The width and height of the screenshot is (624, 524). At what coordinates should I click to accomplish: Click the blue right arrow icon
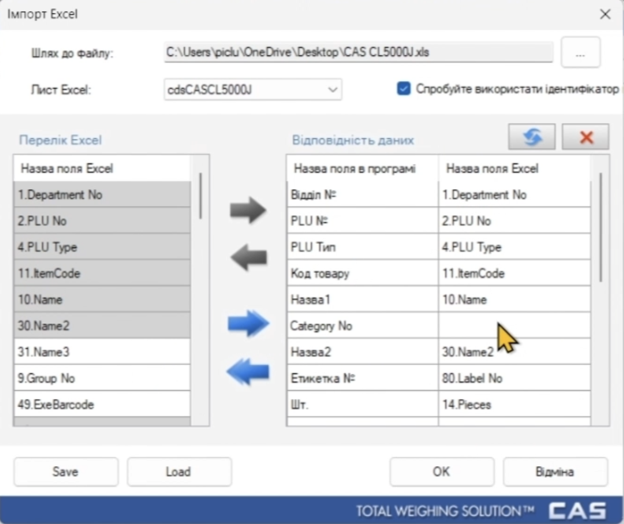point(248,324)
